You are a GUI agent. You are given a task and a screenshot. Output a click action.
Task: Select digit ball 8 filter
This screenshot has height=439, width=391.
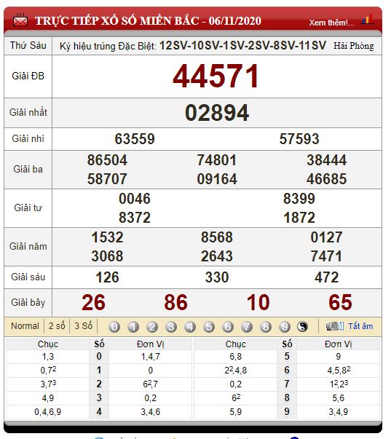266,326
